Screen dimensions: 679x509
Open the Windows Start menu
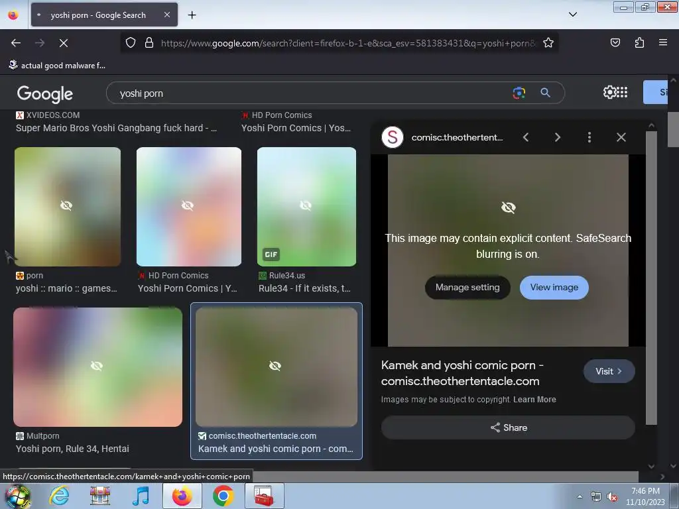pyautogui.click(x=17, y=496)
